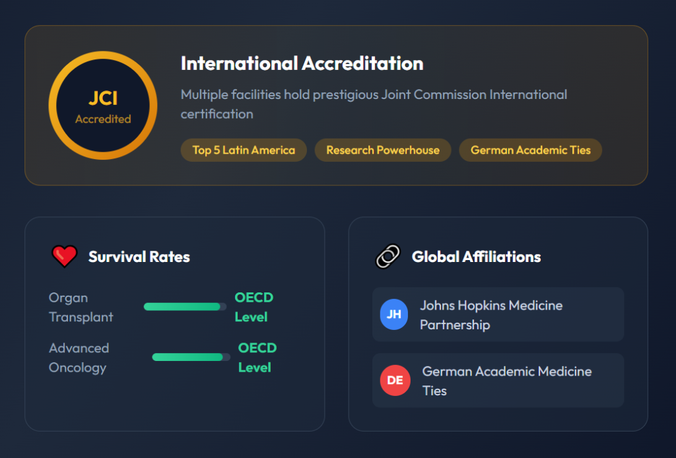Click OECD Level beside Advanced Oncology
The width and height of the screenshot is (676, 458).
(x=257, y=358)
